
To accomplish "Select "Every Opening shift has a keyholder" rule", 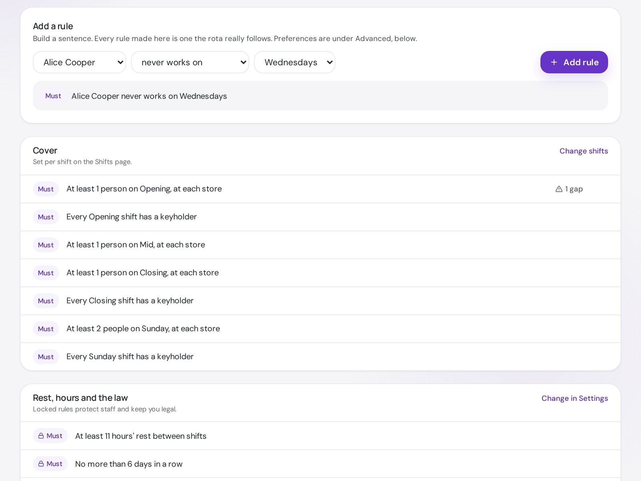I will (131, 217).
